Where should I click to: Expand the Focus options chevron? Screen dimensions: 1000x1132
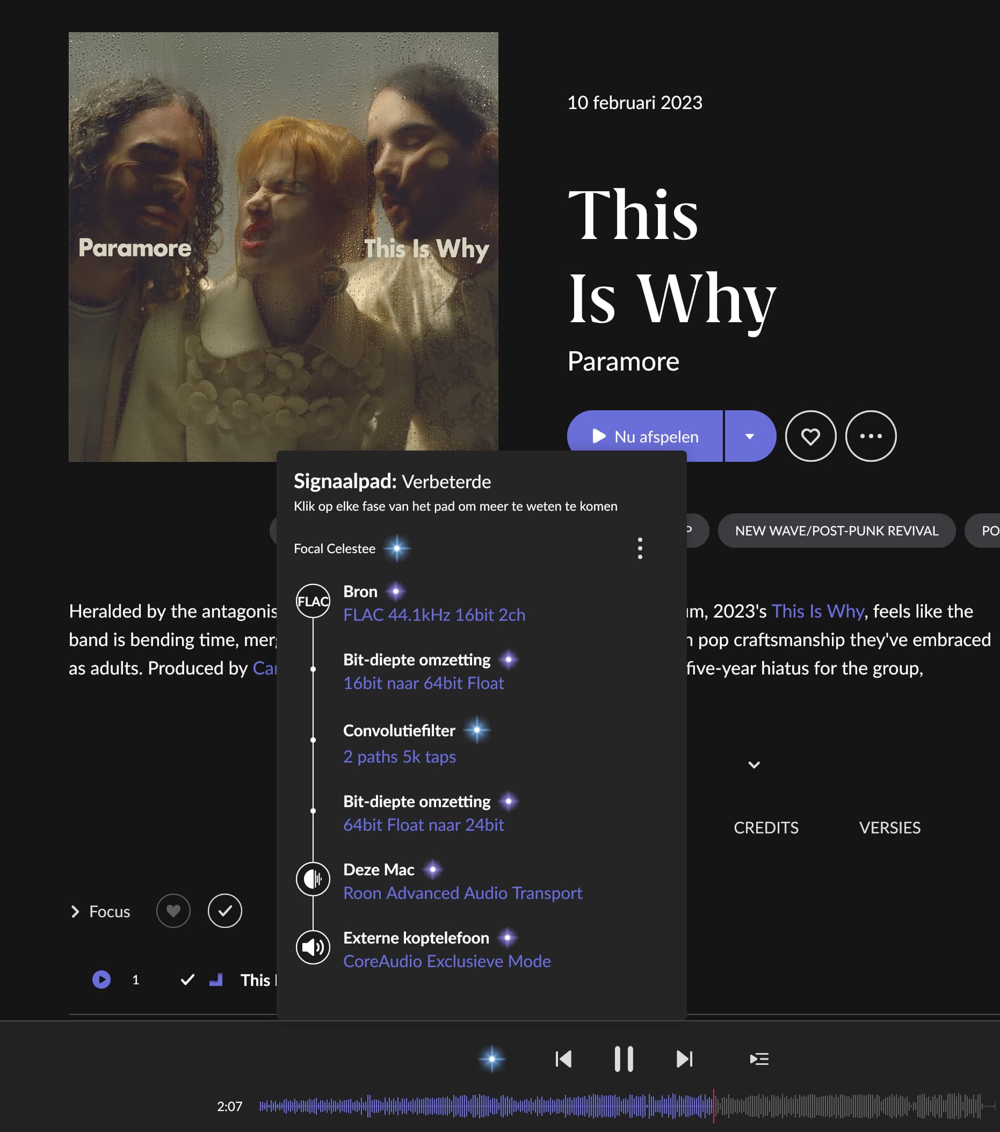pyautogui.click(x=75, y=911)
